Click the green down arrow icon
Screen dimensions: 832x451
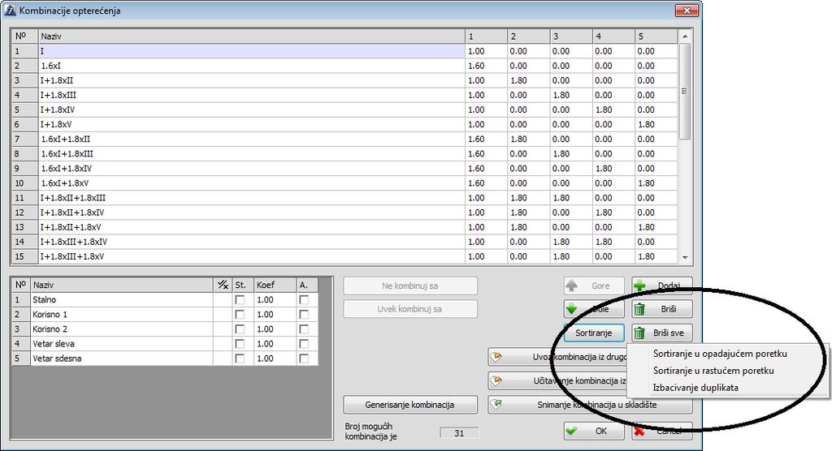[571, 309]
